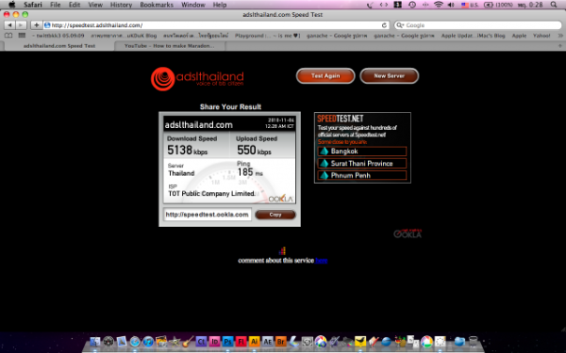
Task: Add a bookmark with the plus button
Action: (36, 24)
